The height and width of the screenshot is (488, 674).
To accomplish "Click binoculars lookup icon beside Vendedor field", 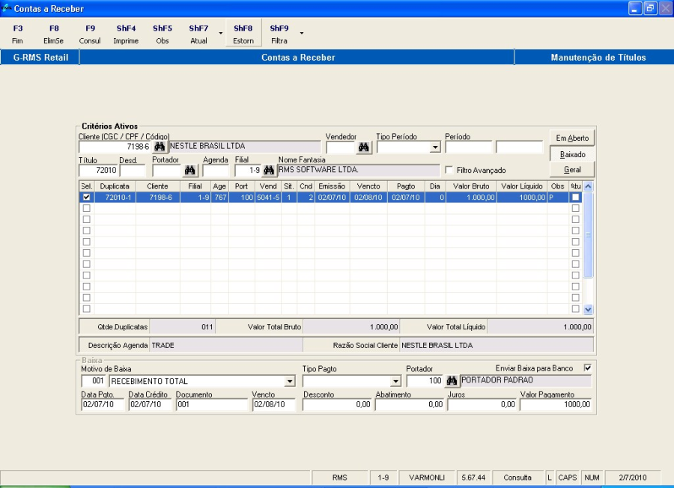I will click(x=364, y=147).
